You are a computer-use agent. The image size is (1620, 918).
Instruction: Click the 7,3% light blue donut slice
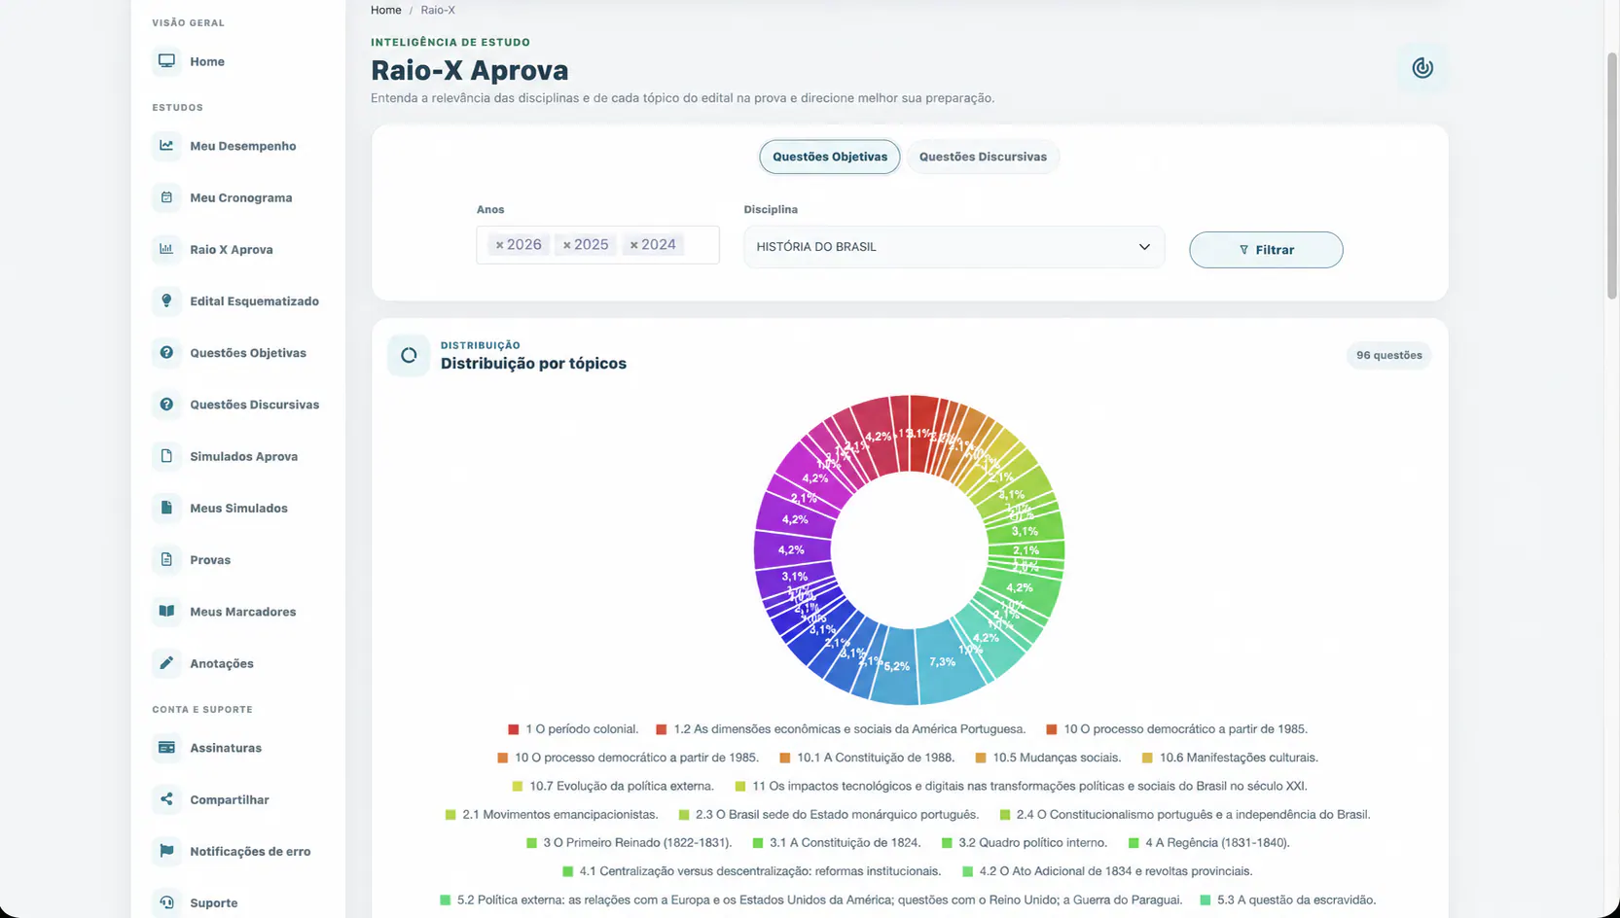[946, 664]
